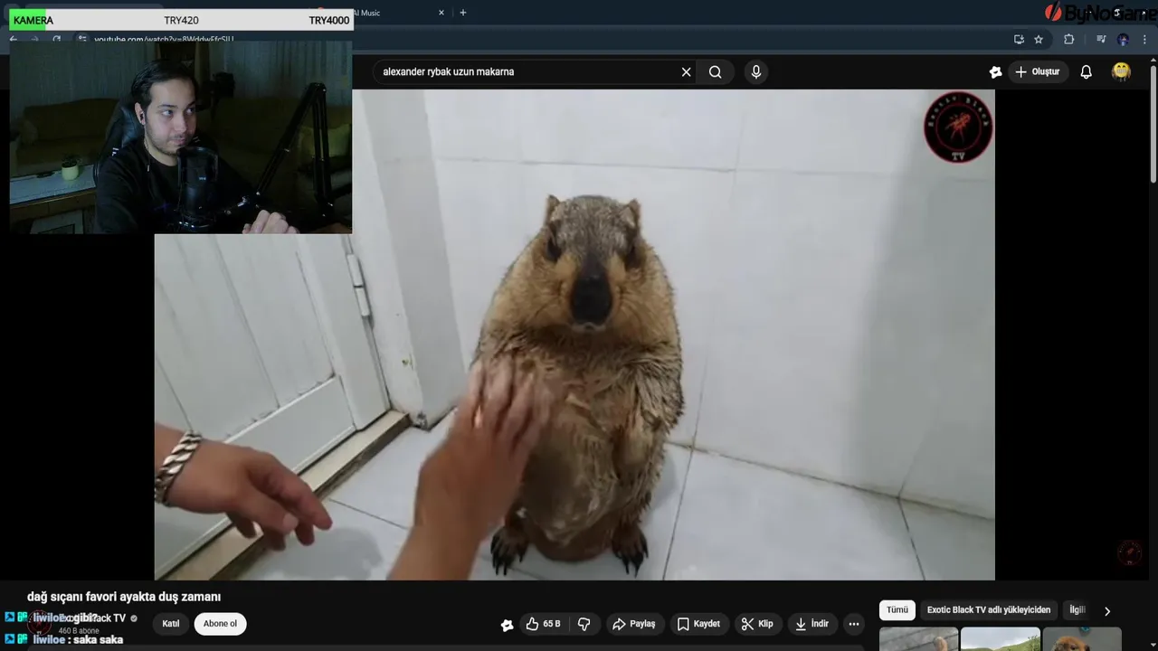The width and height of the screenshot is (1158, 651).
Task: Click the Katıl join button
Action: pyautogui.click(x=171, y=624)
